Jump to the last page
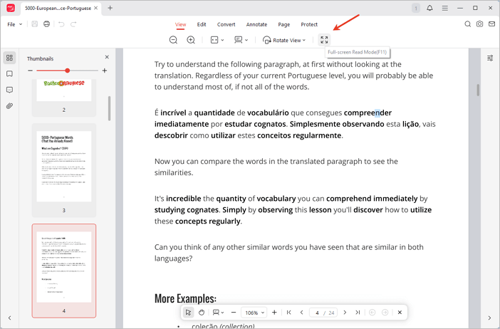 click(358, 313)
